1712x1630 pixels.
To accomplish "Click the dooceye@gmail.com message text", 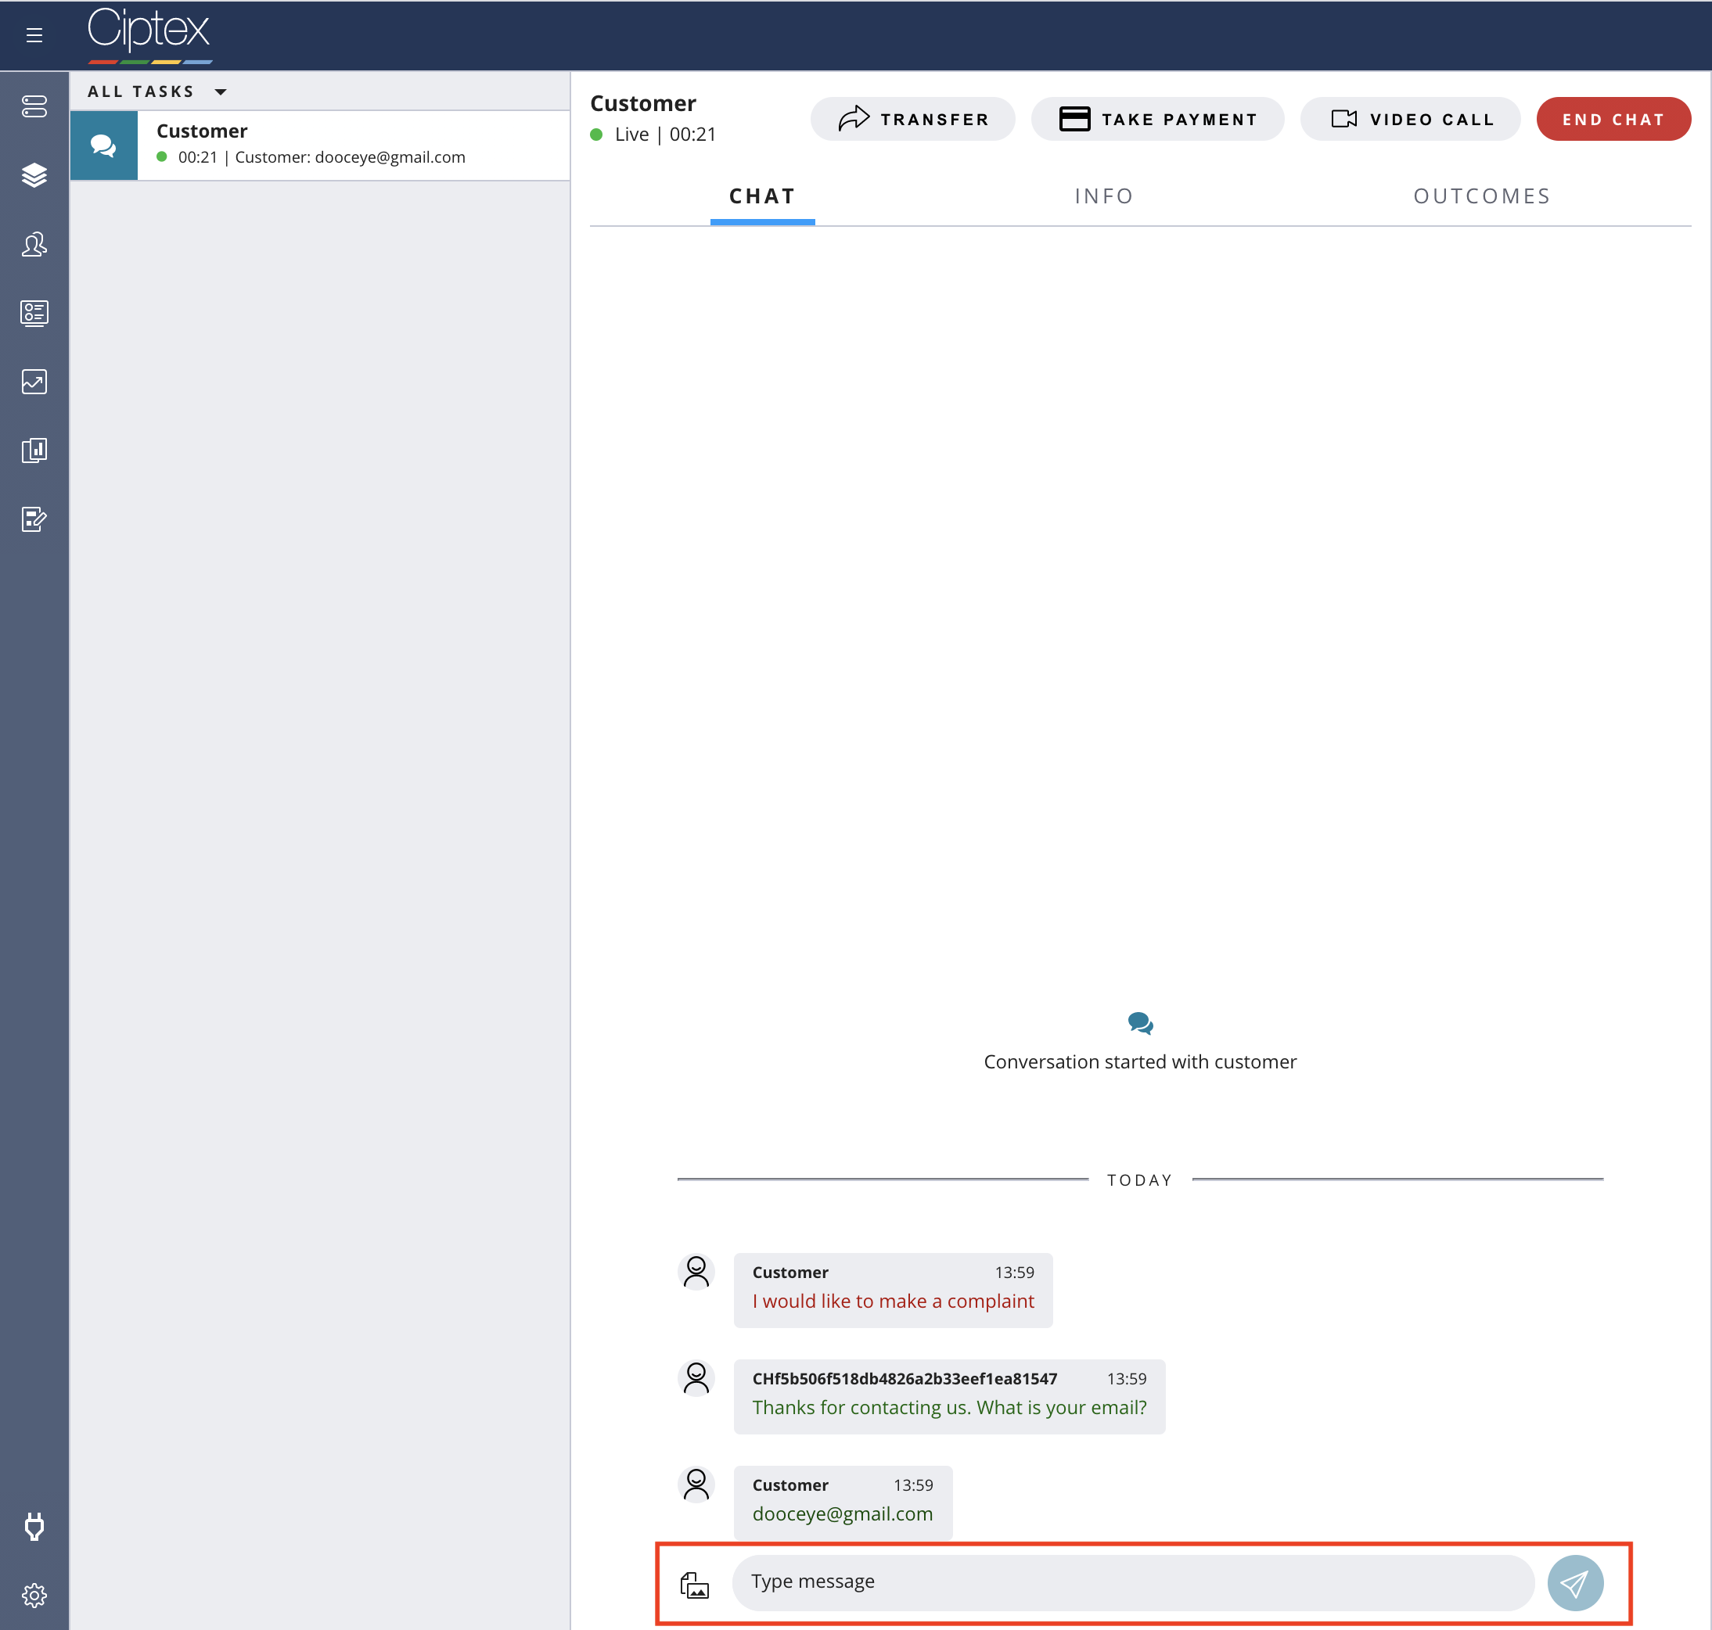I will coord(842,1514).
